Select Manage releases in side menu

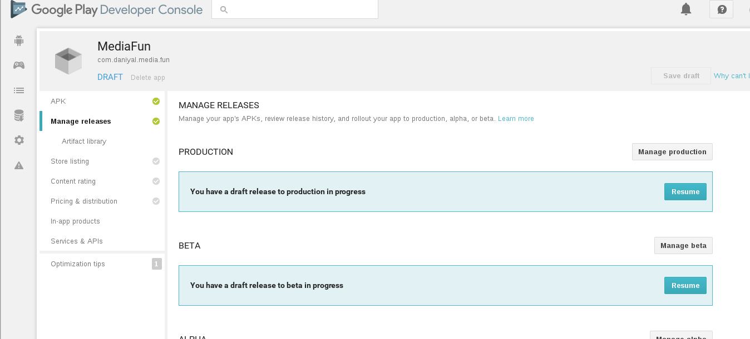[102, 122]
